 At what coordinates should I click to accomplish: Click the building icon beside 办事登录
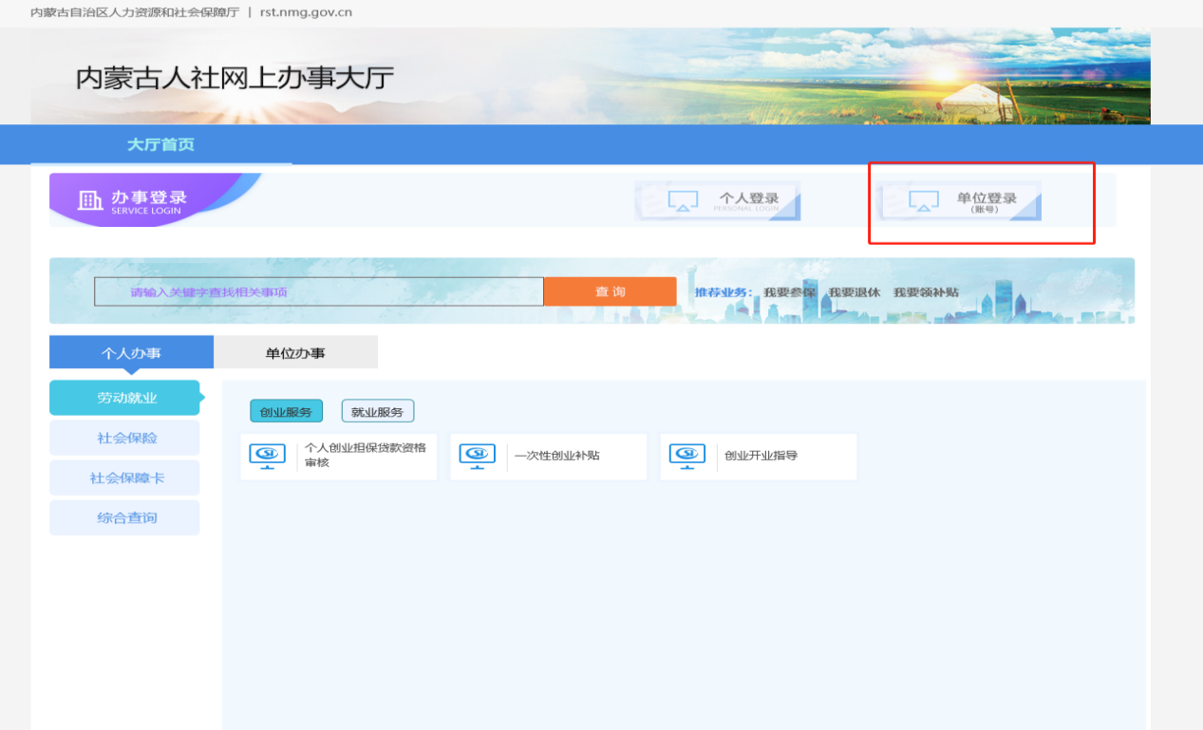pos(90,200)
